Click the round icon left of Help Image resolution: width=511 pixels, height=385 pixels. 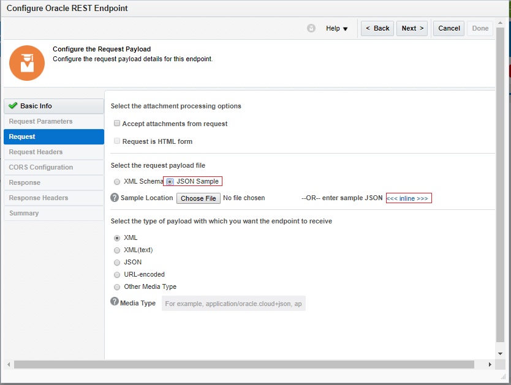click(311, 28)
